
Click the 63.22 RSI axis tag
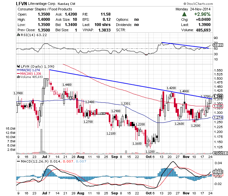point(218,45)
